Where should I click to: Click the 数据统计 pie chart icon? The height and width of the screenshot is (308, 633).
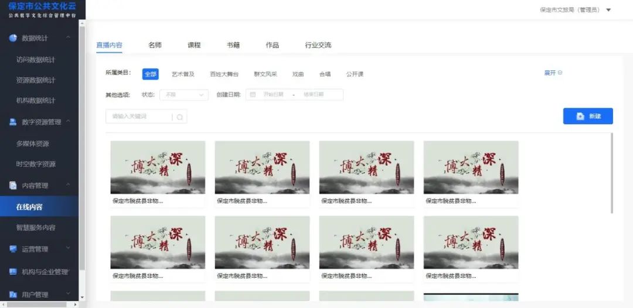click(13, 38)
